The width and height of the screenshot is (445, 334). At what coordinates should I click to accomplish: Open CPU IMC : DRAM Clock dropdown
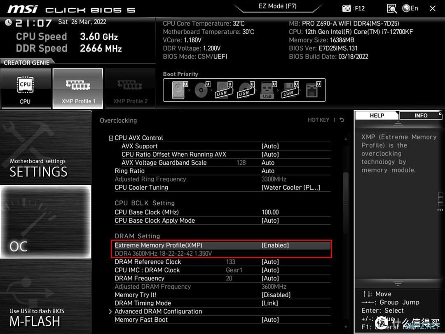point(270,270)
